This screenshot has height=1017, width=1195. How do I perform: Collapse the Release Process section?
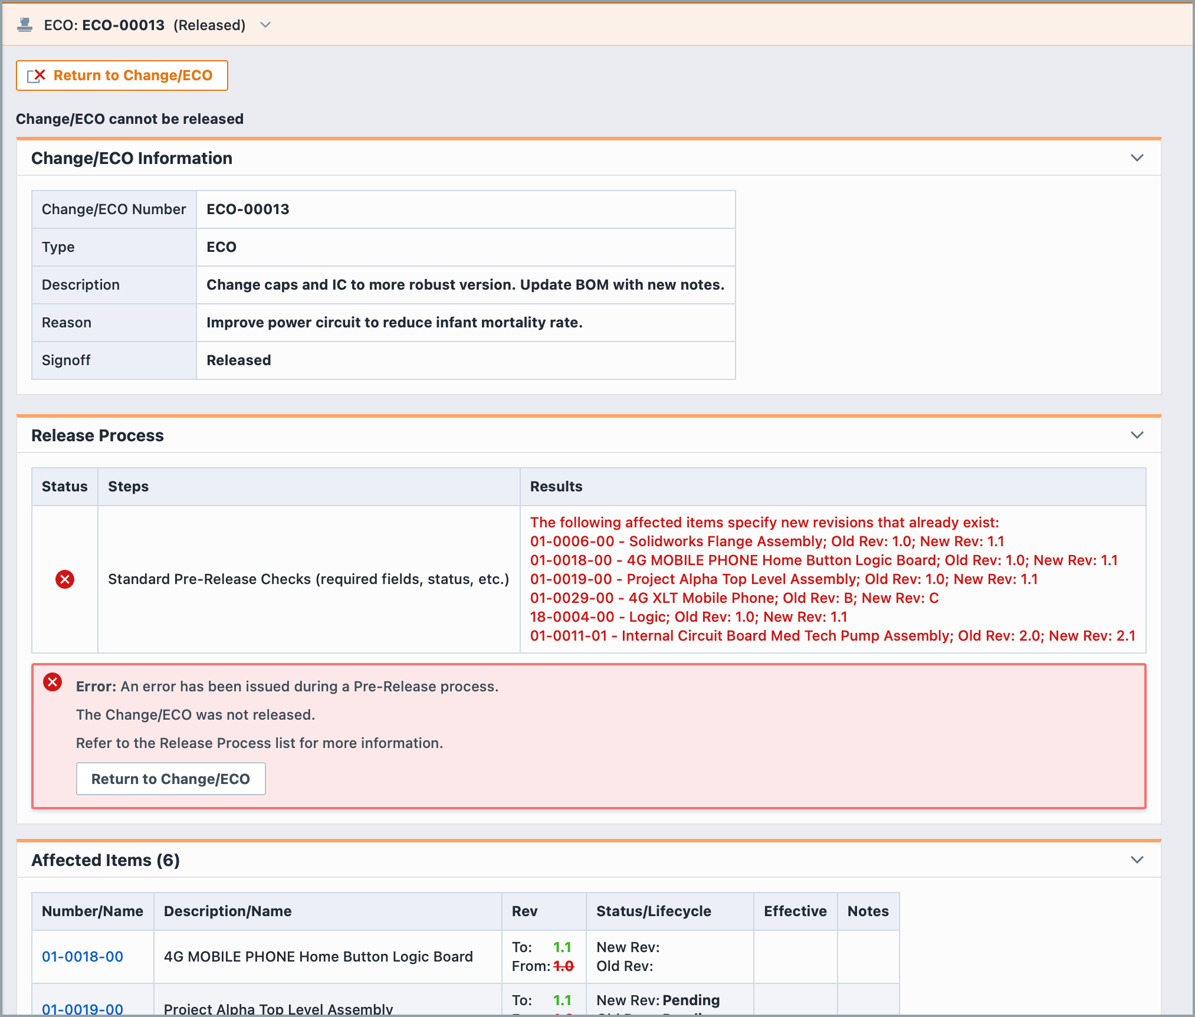point(1137,435)
